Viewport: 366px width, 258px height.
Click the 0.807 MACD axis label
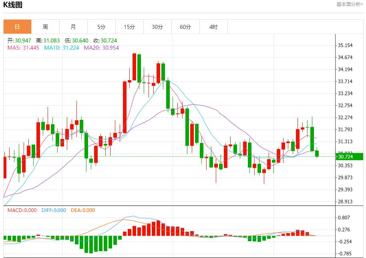pyautogui.click(x=344, y=218)
